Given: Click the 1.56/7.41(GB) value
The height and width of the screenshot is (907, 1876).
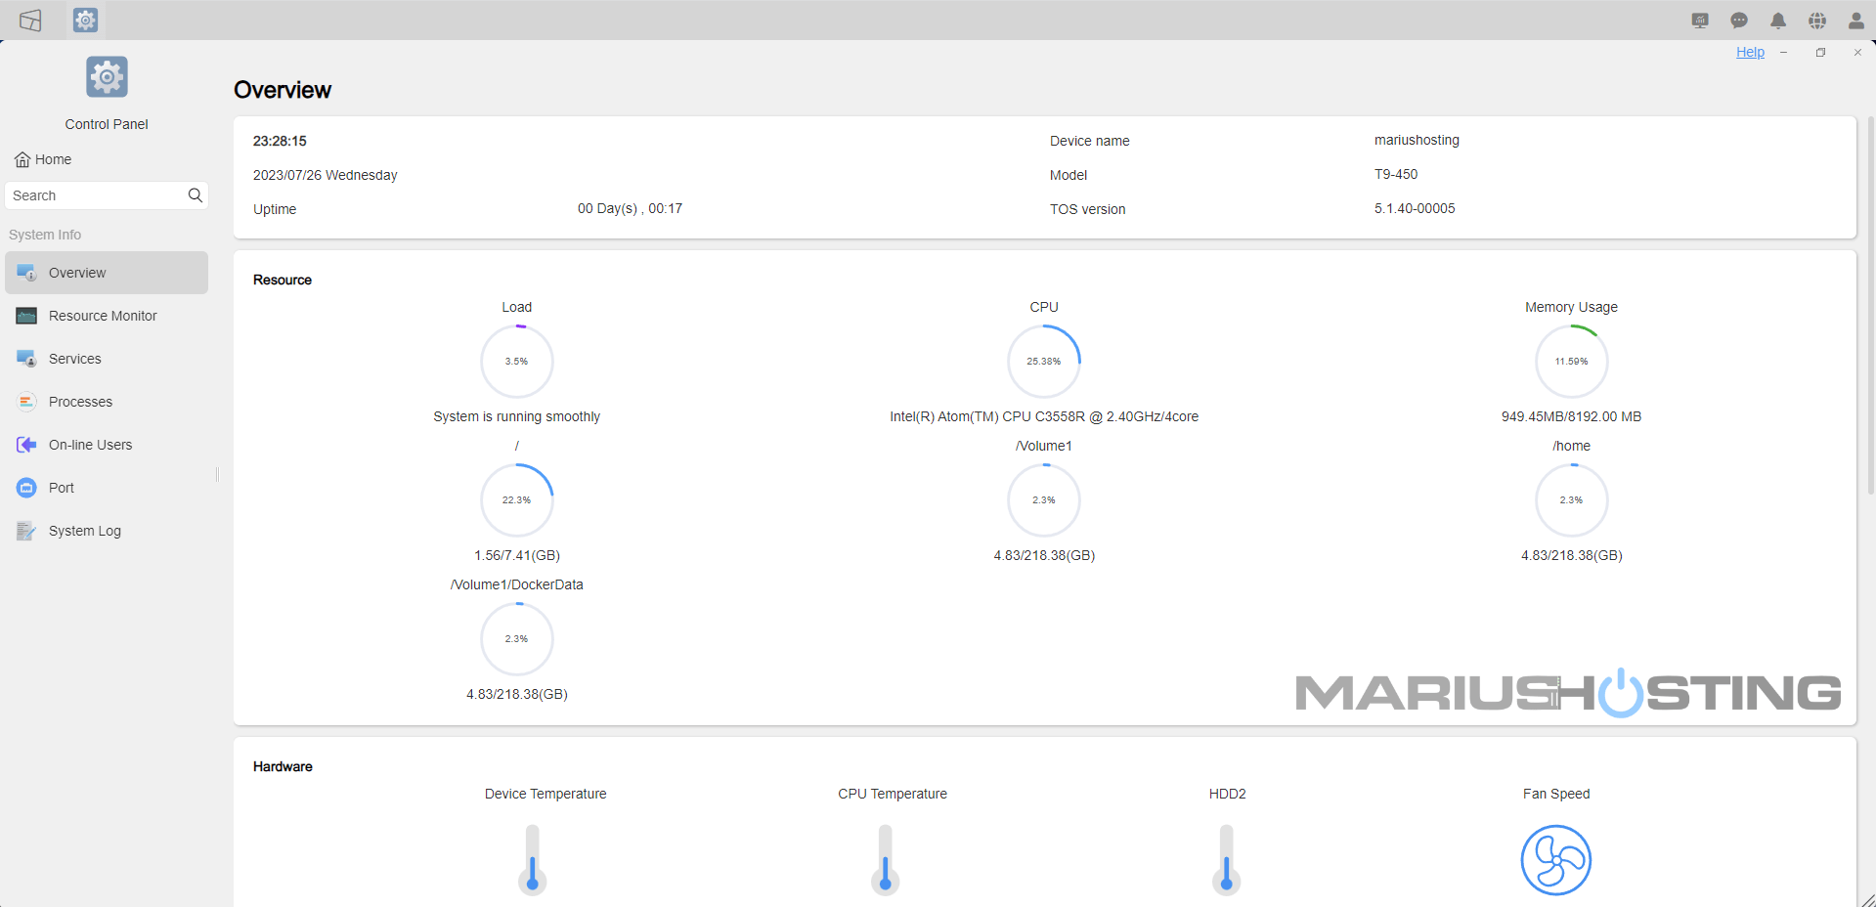Looking at the screenshot, I should (x=517, y=555).
